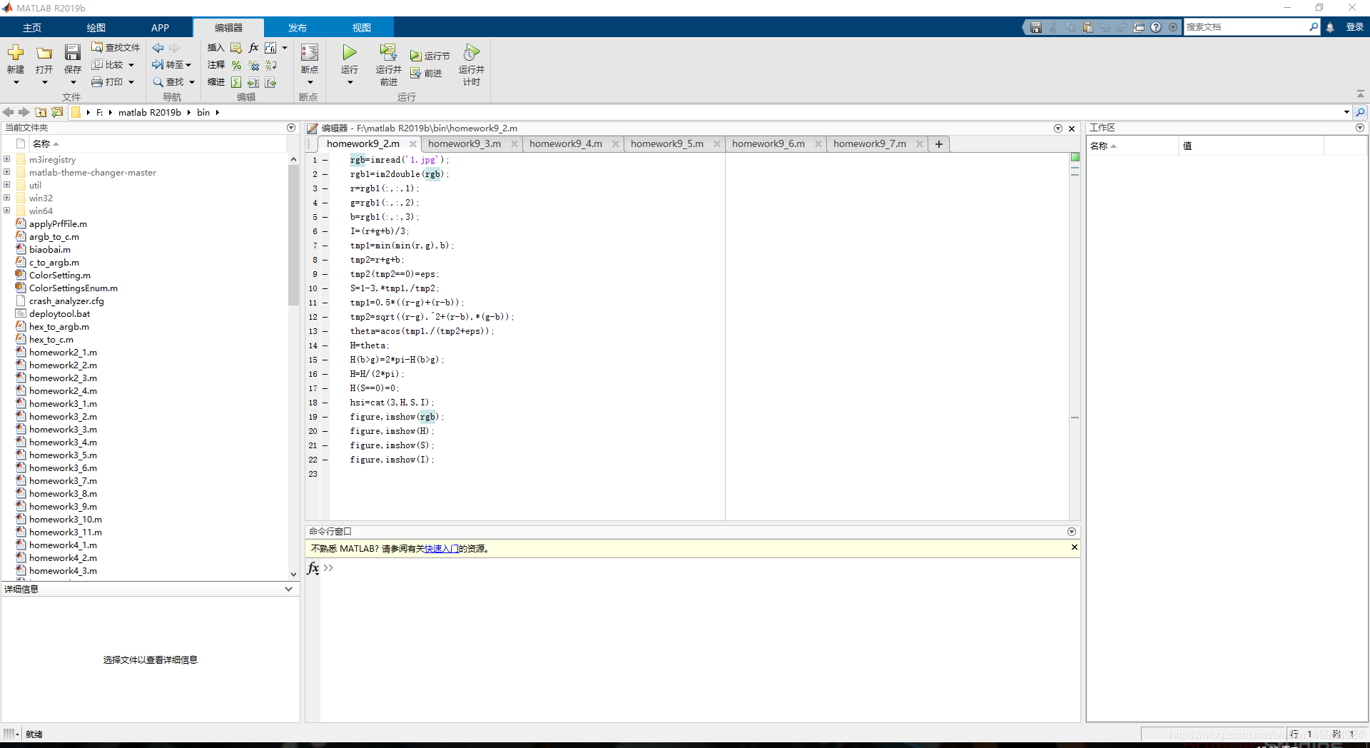Click the smart indent icon beside 缩进
This screenshot has width=1370, height=748.
click(x=236, y=83)
